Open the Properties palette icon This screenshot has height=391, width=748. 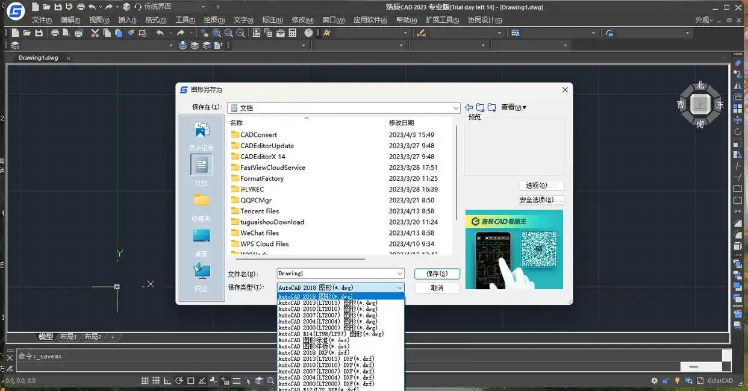pos(257,33)
